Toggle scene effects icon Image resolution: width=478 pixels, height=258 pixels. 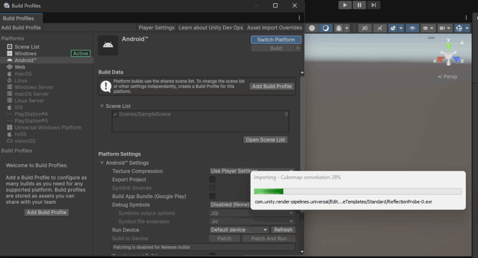393,28
